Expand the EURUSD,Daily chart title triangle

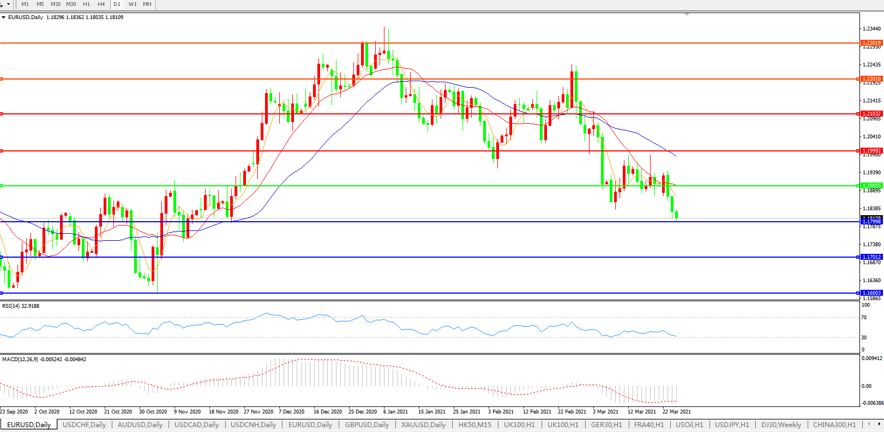(x=4, y=17)
